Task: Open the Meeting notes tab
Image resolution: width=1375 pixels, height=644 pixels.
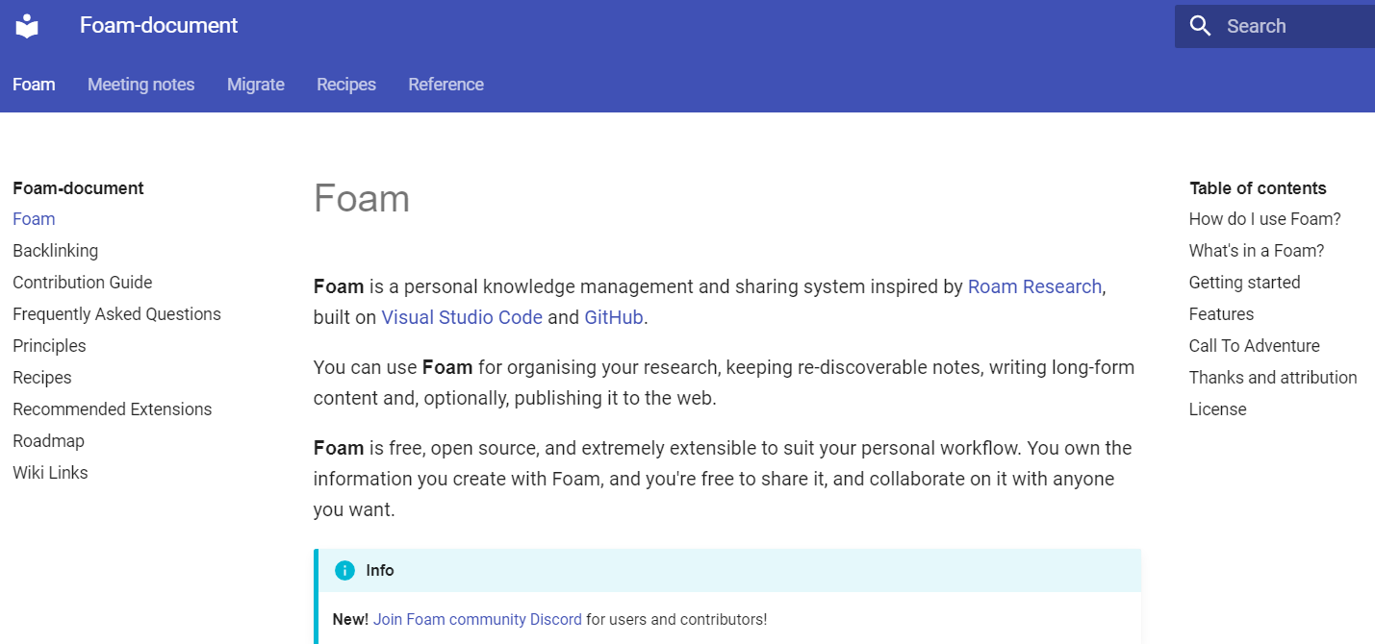Action: coord(140,85)
